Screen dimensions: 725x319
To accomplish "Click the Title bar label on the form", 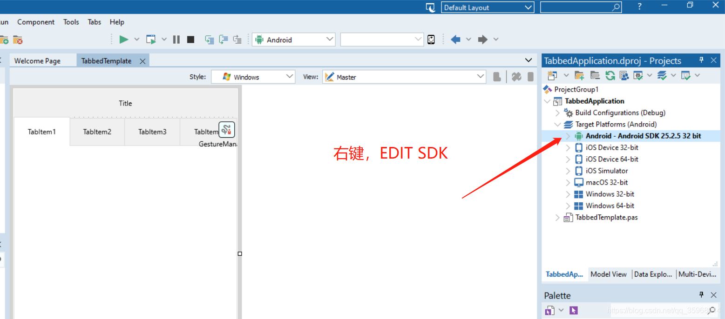I will [125, 103].
